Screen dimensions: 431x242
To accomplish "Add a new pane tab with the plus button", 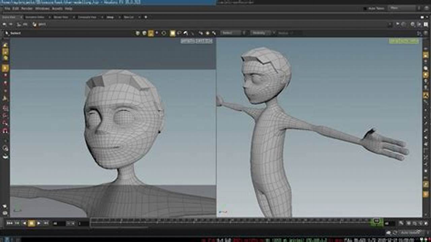I will pyautogui.click(x=146, y=17).
